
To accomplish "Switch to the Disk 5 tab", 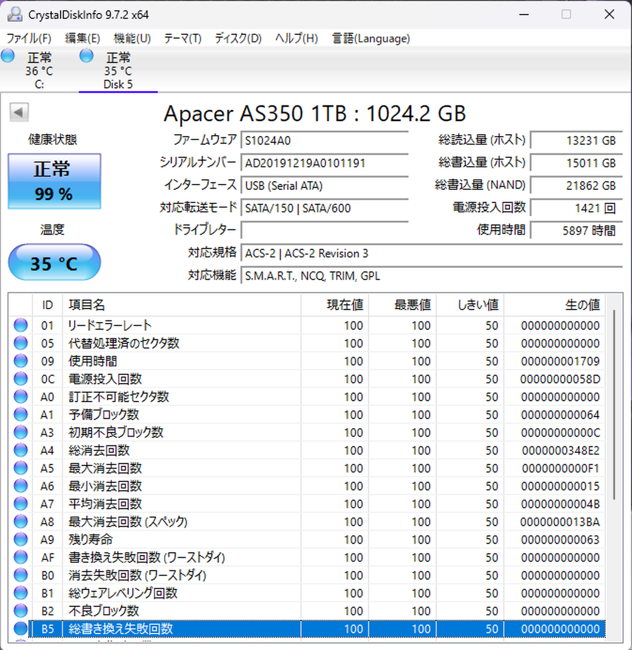I will 118,71.
